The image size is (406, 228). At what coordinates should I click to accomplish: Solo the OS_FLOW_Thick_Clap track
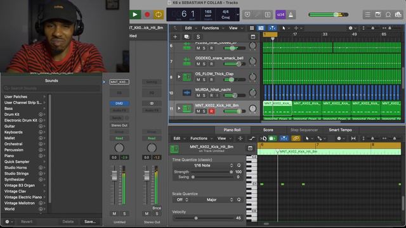pyautogui.click(x=204, y=80)
